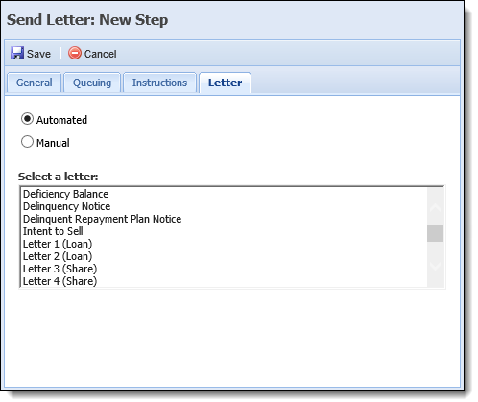
Task: Open the General tab
Action: 34,83
